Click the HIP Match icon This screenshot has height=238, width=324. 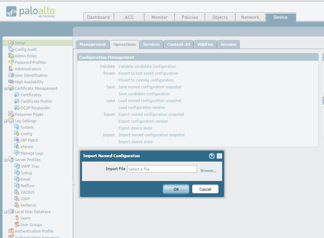pyautogui.click(x=17, y=140)
